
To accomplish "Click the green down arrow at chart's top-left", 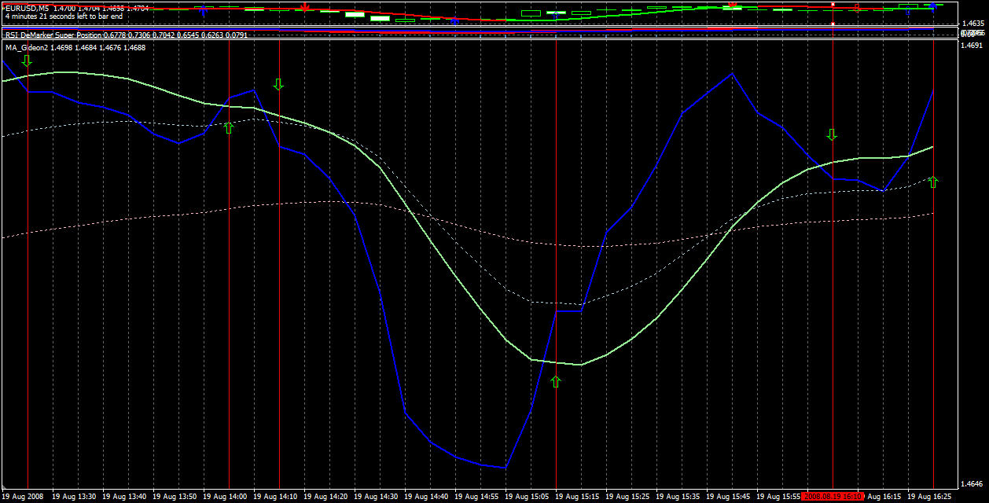I will point(28,61).
